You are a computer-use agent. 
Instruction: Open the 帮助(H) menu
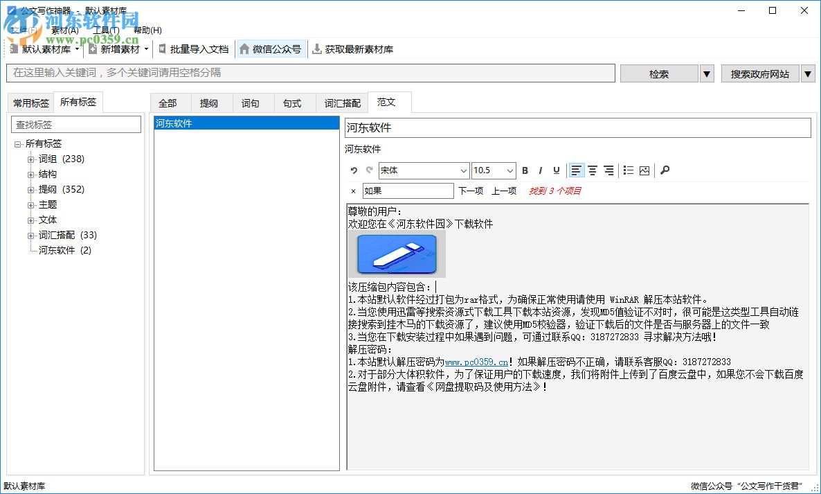tap(147, 30)
